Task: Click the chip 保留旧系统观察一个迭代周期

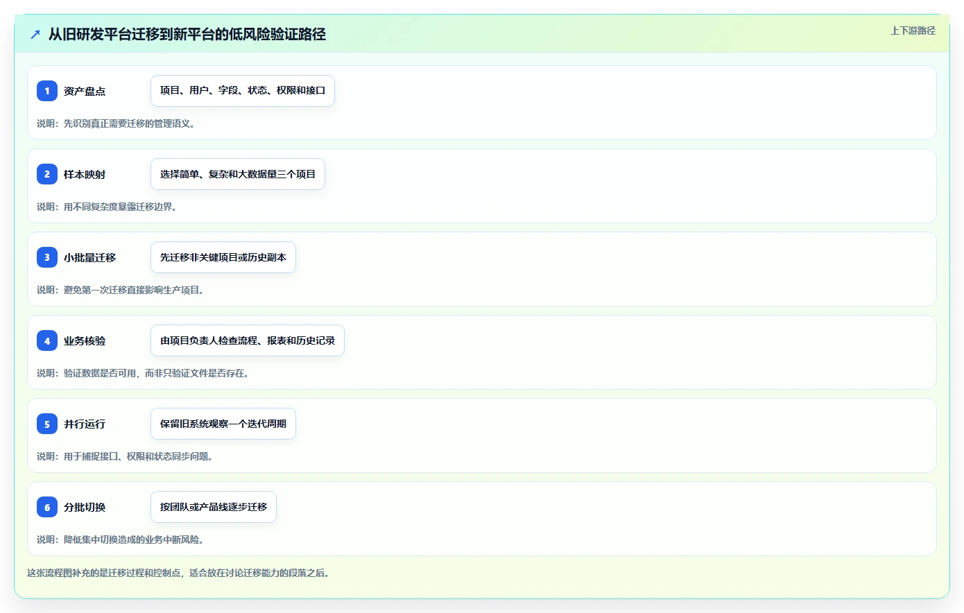Action: pos(223,424)
